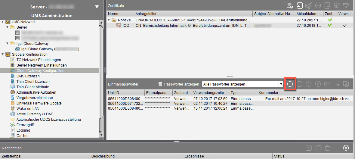Collapse the Root Ze... certificate row
Image resolution: width=355 pixels, height=159 pixels.
[109, 20]
